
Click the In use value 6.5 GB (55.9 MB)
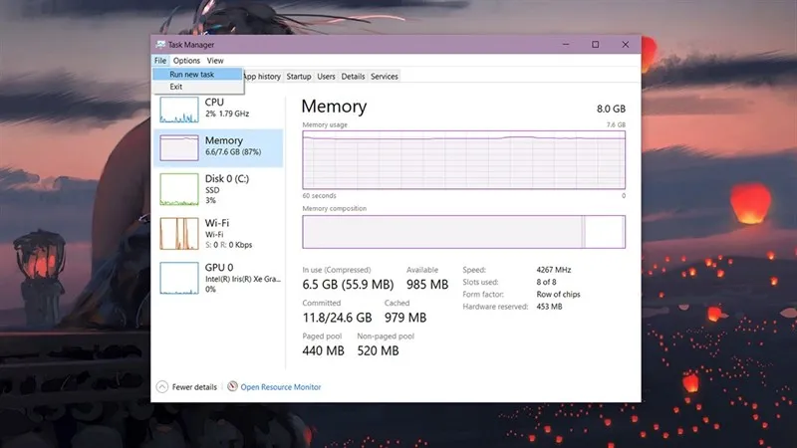click(x=348, y=285)
